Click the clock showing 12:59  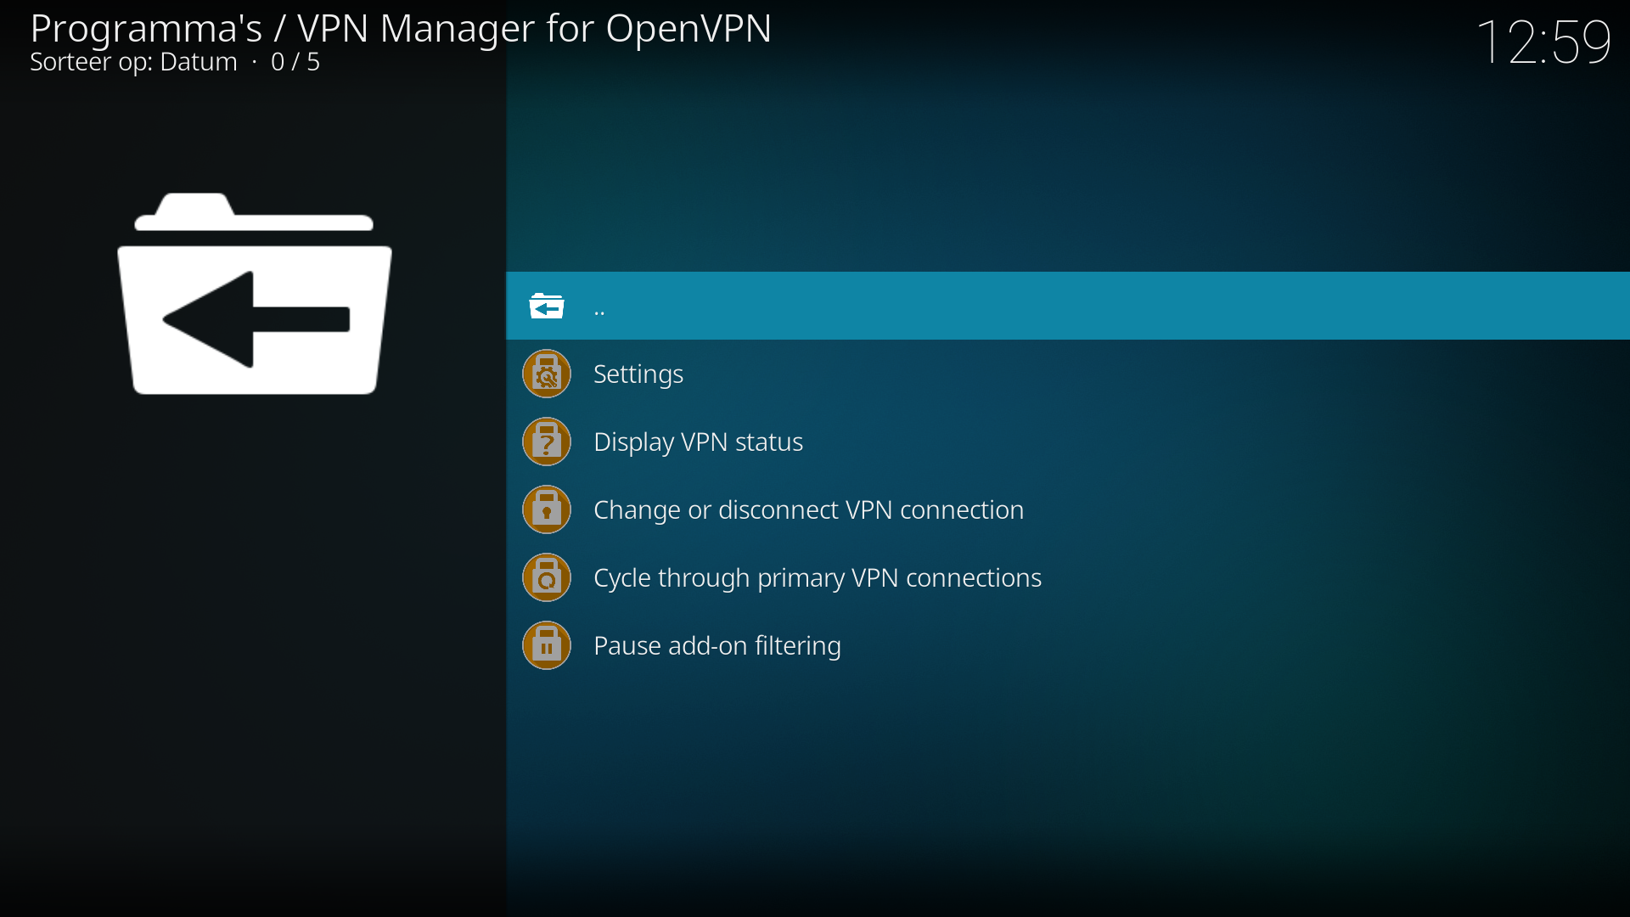pos(1547,42)
